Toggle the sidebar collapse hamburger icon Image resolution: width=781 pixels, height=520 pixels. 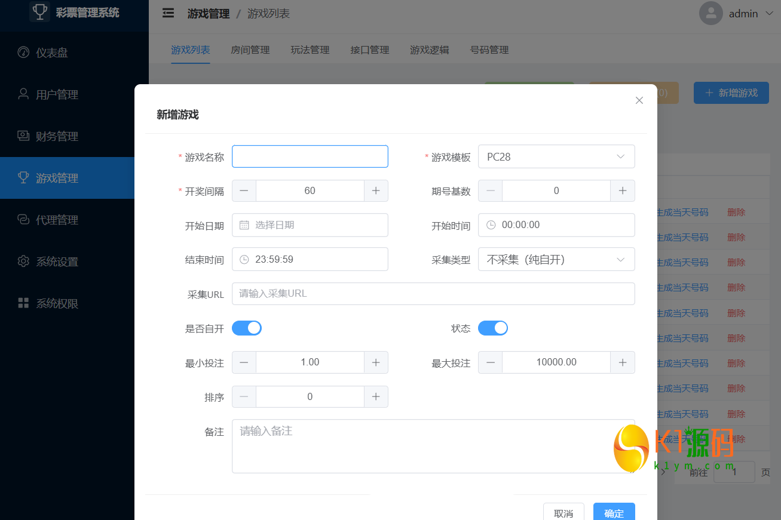point(169,13)
